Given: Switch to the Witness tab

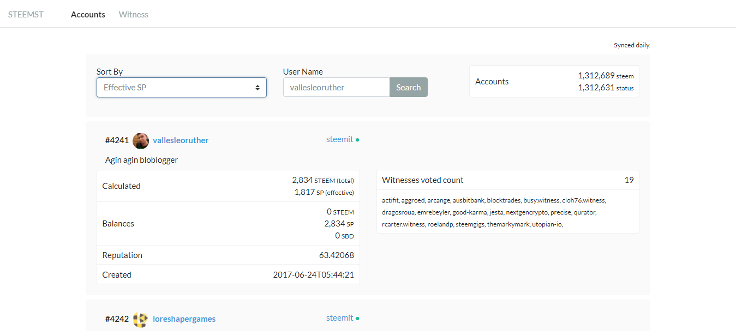Looking at the screenshot, I should [x=134, y=14].
